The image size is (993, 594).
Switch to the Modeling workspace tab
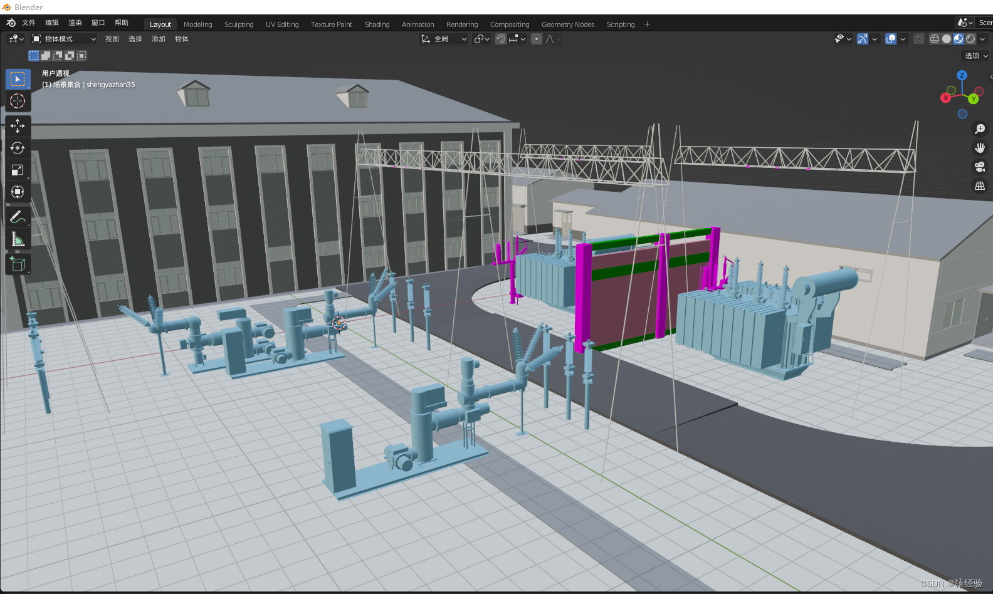[x=198, y=24]
